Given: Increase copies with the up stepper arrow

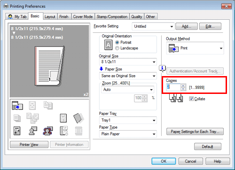Looking at the screenshot, I should (x=183, y=85).
